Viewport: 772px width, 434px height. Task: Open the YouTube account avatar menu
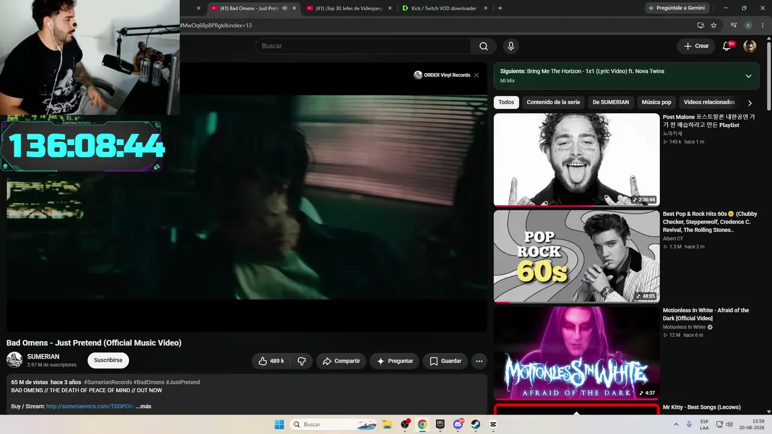click(750, 46)
